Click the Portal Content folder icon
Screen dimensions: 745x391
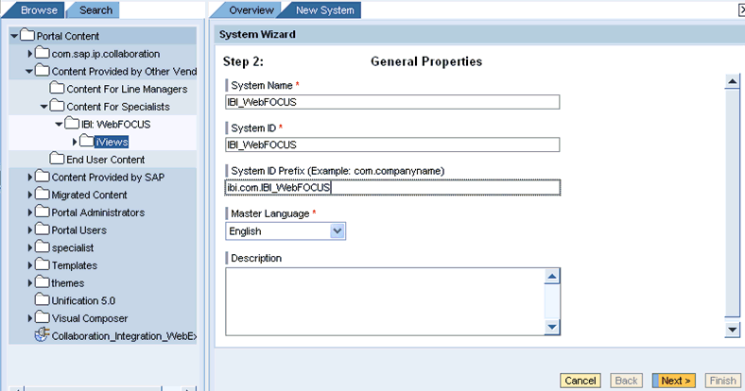tap(27, 36)
